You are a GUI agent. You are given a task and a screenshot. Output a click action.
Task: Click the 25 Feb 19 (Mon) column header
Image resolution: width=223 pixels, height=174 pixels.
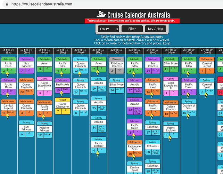pos(171,51)
